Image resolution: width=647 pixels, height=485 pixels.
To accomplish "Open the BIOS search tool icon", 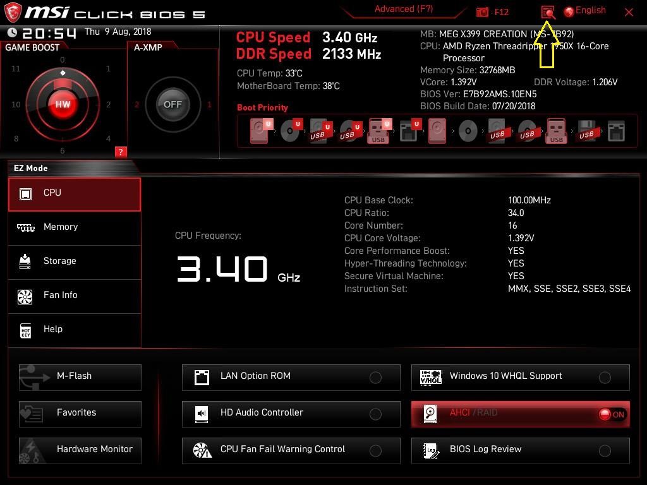I will [x=548, y=13].
